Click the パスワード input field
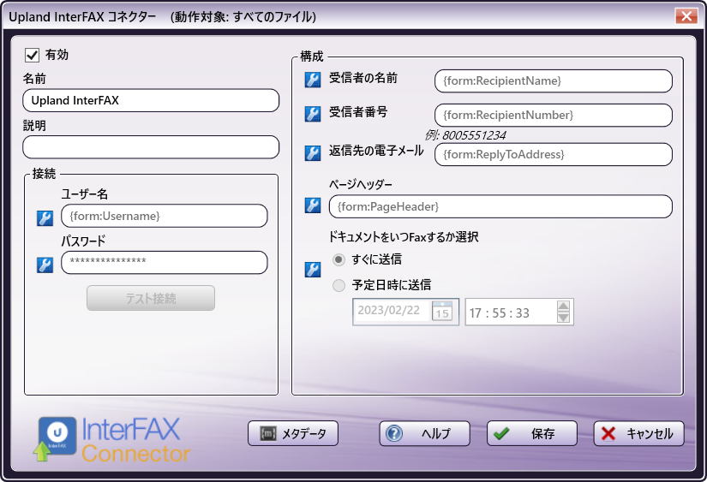Viewport: 707px width, 482px height. (x=165, y=263)
